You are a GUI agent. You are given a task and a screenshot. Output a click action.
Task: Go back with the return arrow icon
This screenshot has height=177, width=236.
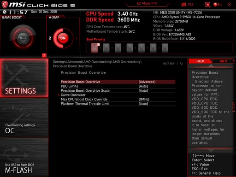click(181, 64)
